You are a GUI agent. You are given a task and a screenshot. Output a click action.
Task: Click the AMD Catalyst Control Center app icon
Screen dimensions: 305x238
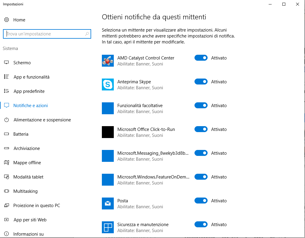point(108,61)
